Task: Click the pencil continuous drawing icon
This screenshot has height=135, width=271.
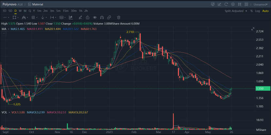Action: (80, 17)
